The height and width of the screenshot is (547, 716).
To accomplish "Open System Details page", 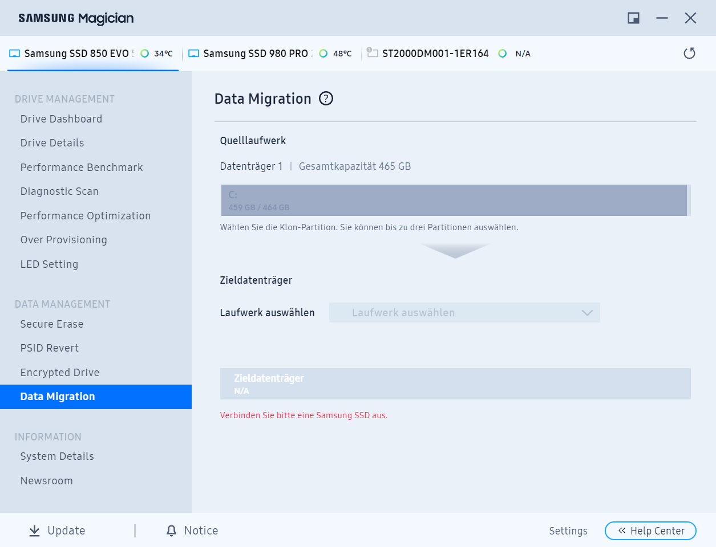I will tap(57, 456).
